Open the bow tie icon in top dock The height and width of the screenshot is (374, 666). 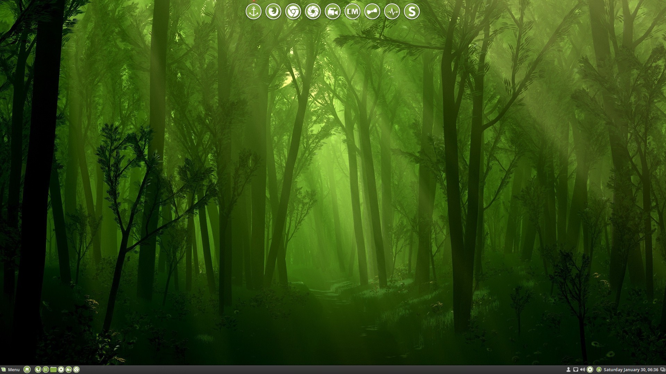pos(372,11)
